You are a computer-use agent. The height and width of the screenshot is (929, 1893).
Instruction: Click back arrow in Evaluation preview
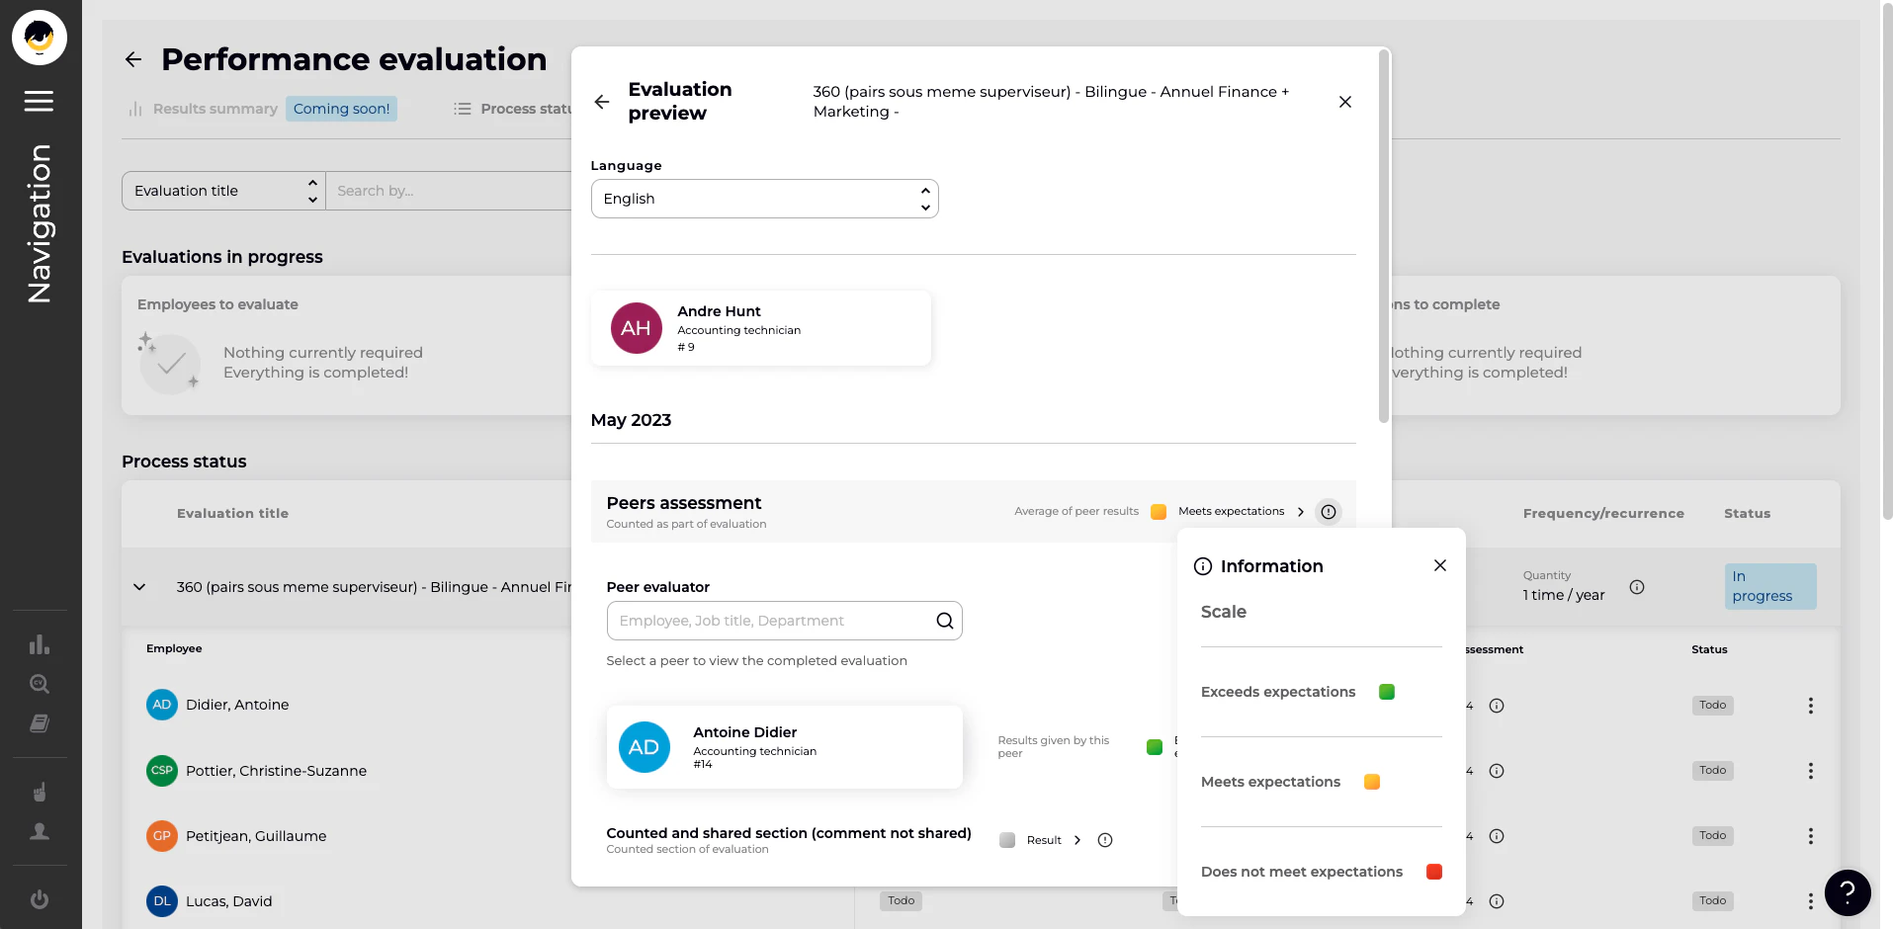click(x=602, y=102)
